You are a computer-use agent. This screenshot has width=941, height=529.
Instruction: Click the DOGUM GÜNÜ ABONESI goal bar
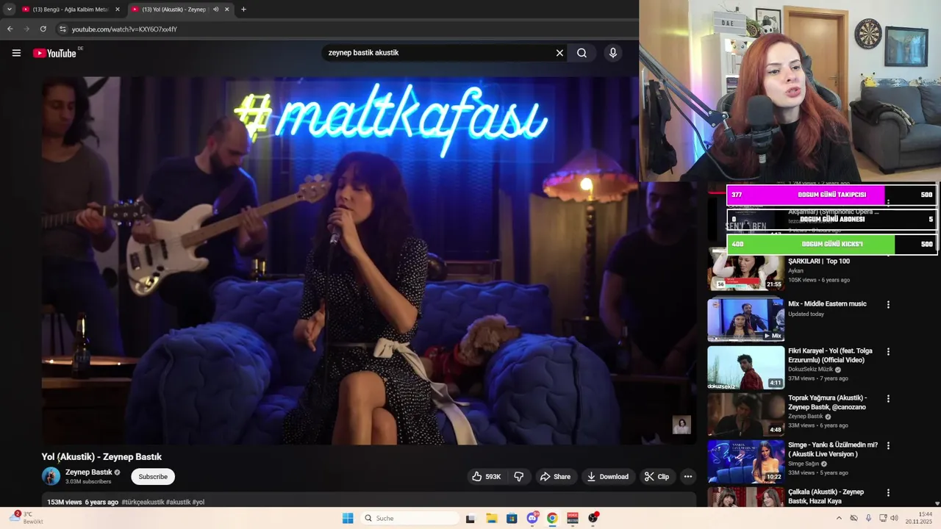coord(832,219)
